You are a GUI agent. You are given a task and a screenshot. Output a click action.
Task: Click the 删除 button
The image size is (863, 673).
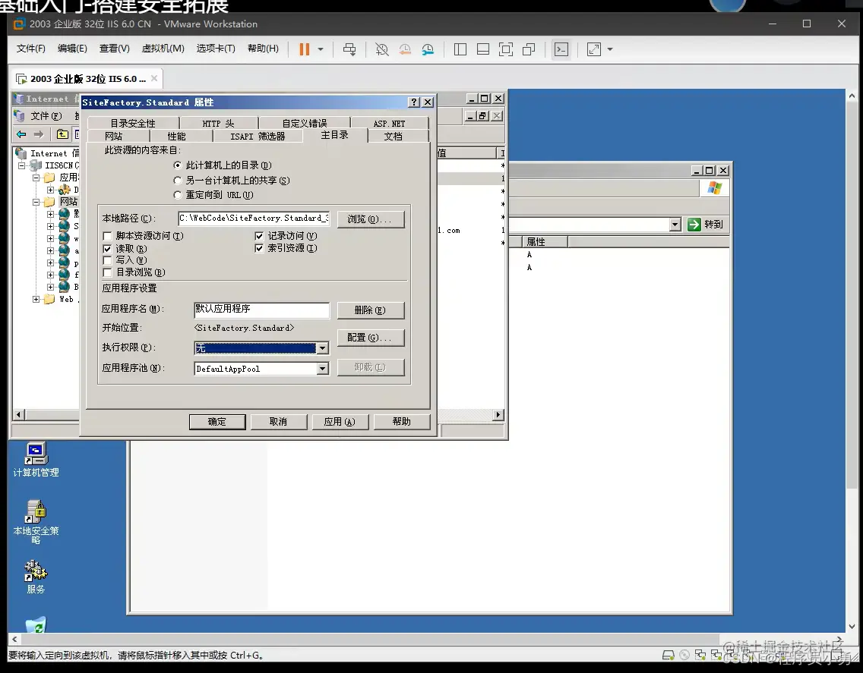[371, 310]
